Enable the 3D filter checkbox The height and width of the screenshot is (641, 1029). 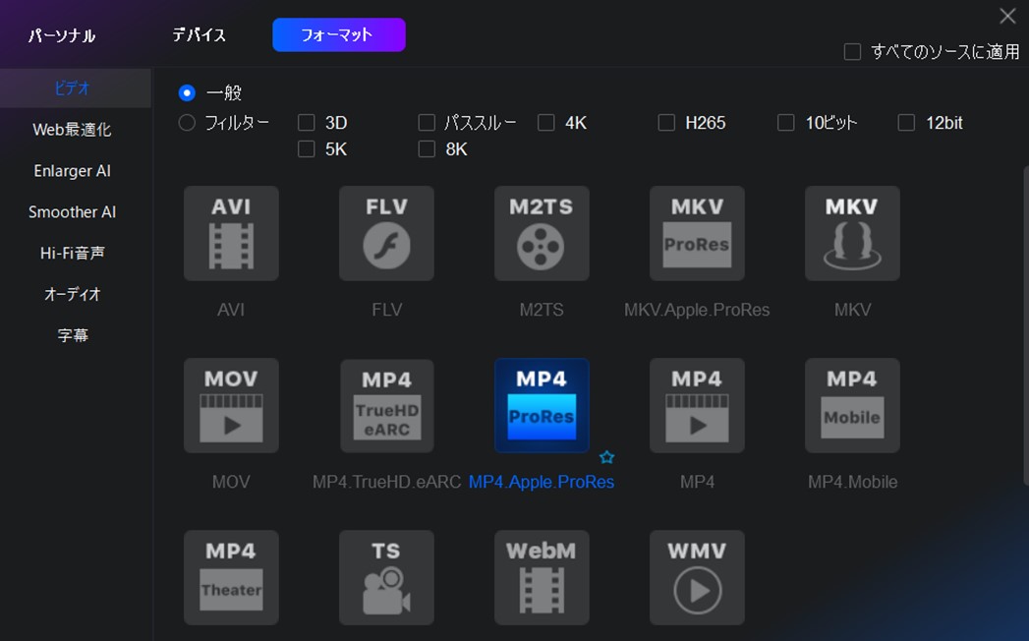307,123
